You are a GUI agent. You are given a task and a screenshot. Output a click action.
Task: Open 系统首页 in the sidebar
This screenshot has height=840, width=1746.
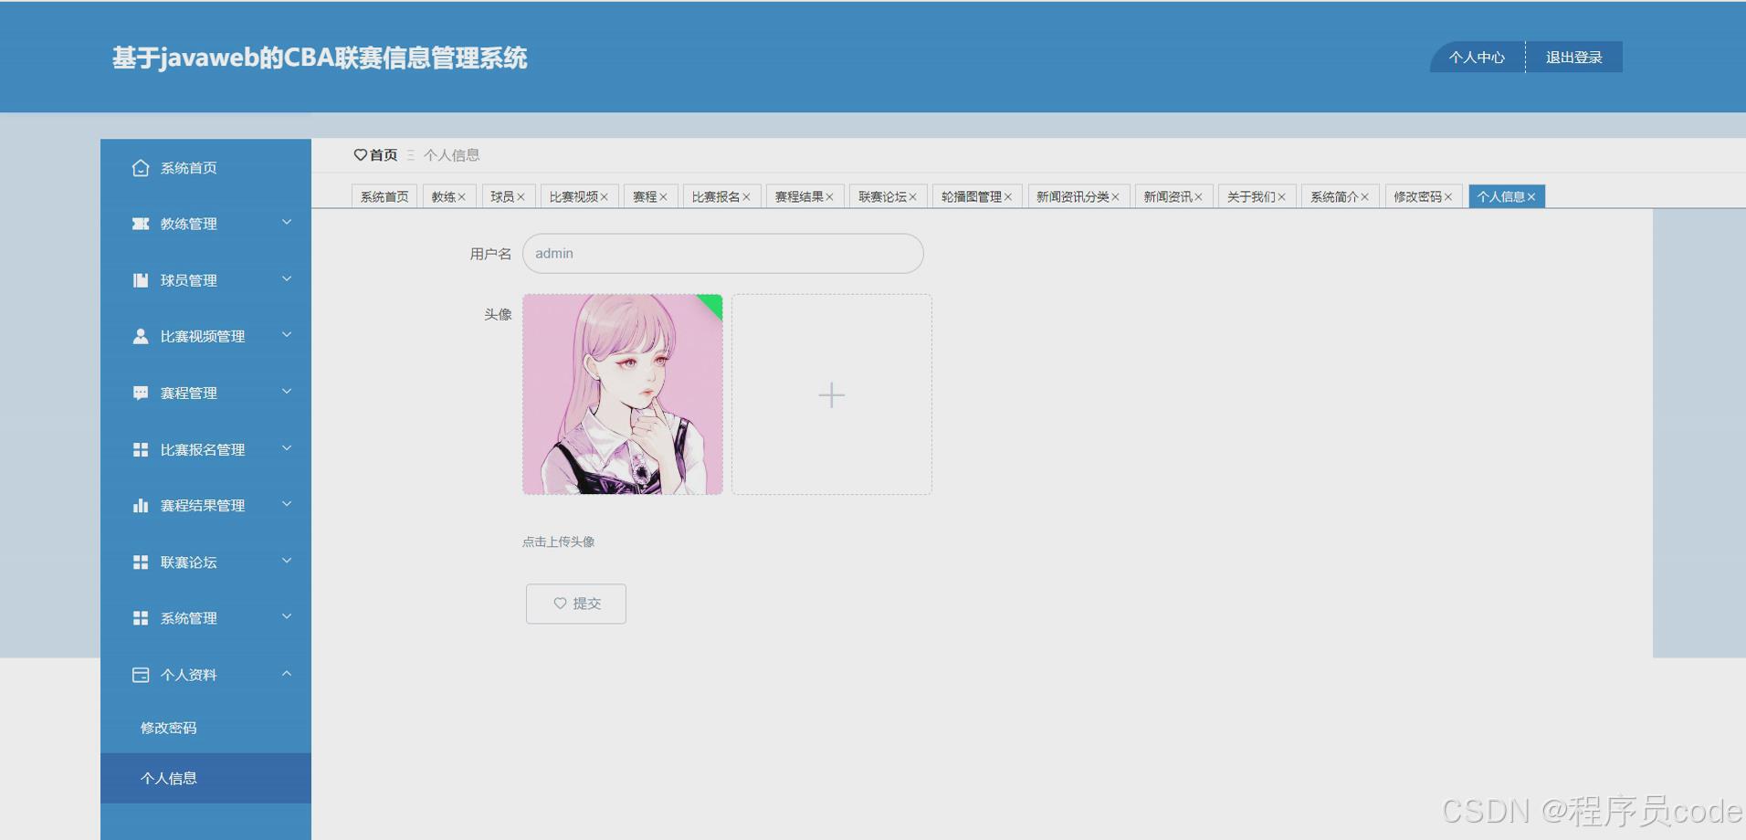click(205, 168)
